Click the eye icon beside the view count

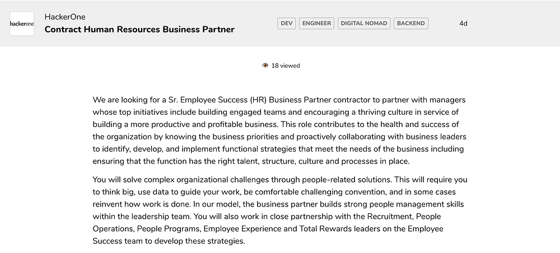pyautogui.click(x=265, y=65)
